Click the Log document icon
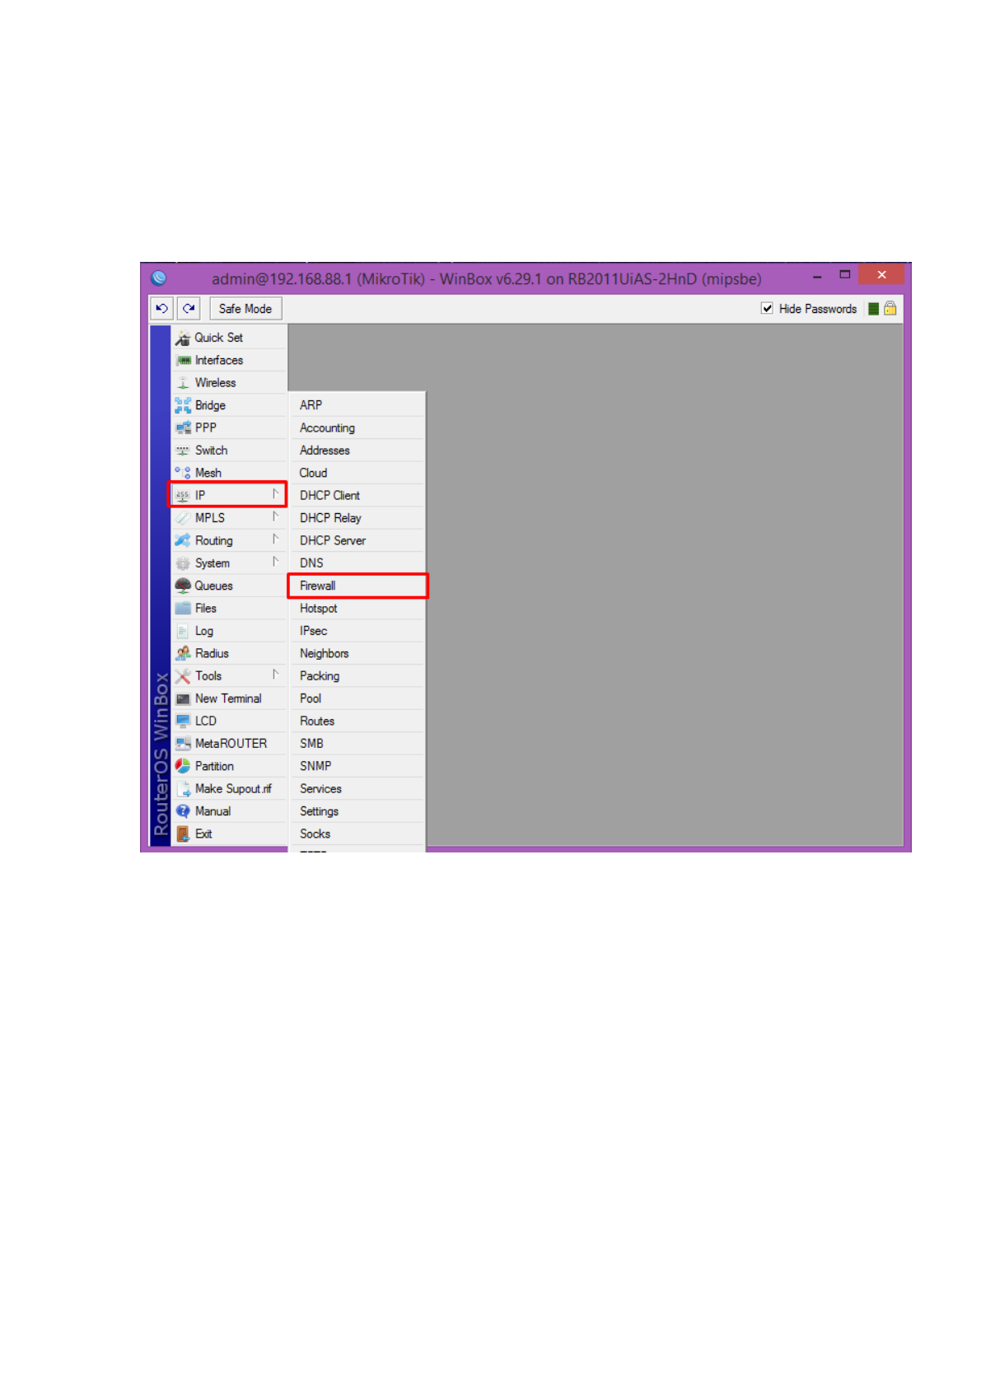This screenshot has height=1387, width=981. pos(183,631)
